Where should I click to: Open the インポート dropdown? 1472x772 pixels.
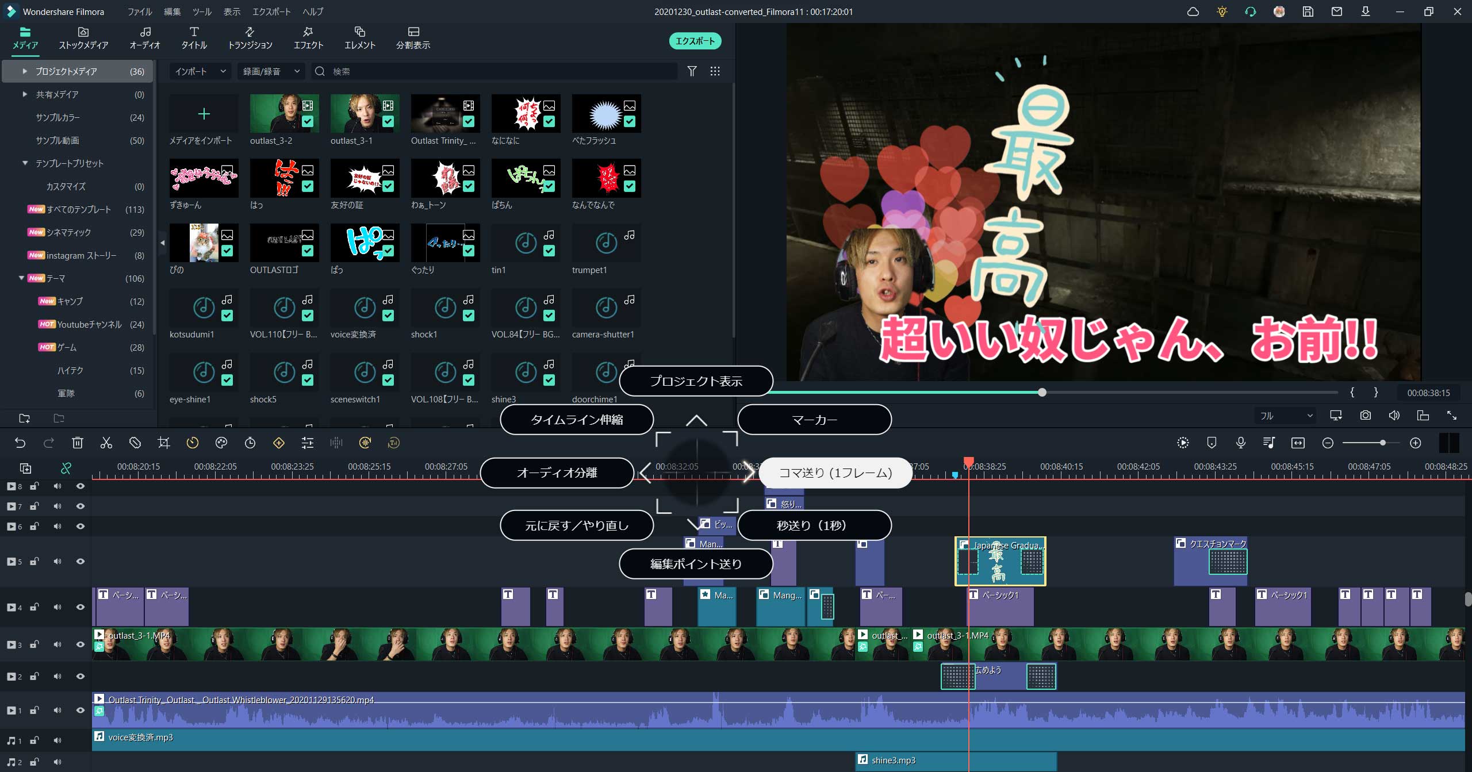pyautogui.click(x=200, y=71)
